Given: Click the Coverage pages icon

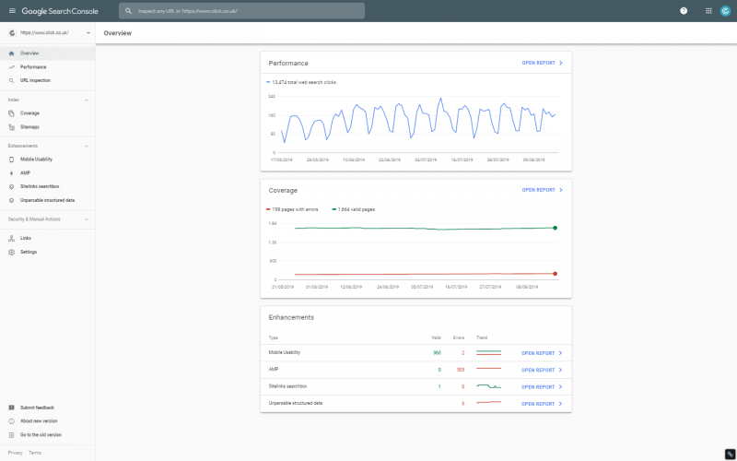Looking at the screenshot, I should tap(12, 113).
